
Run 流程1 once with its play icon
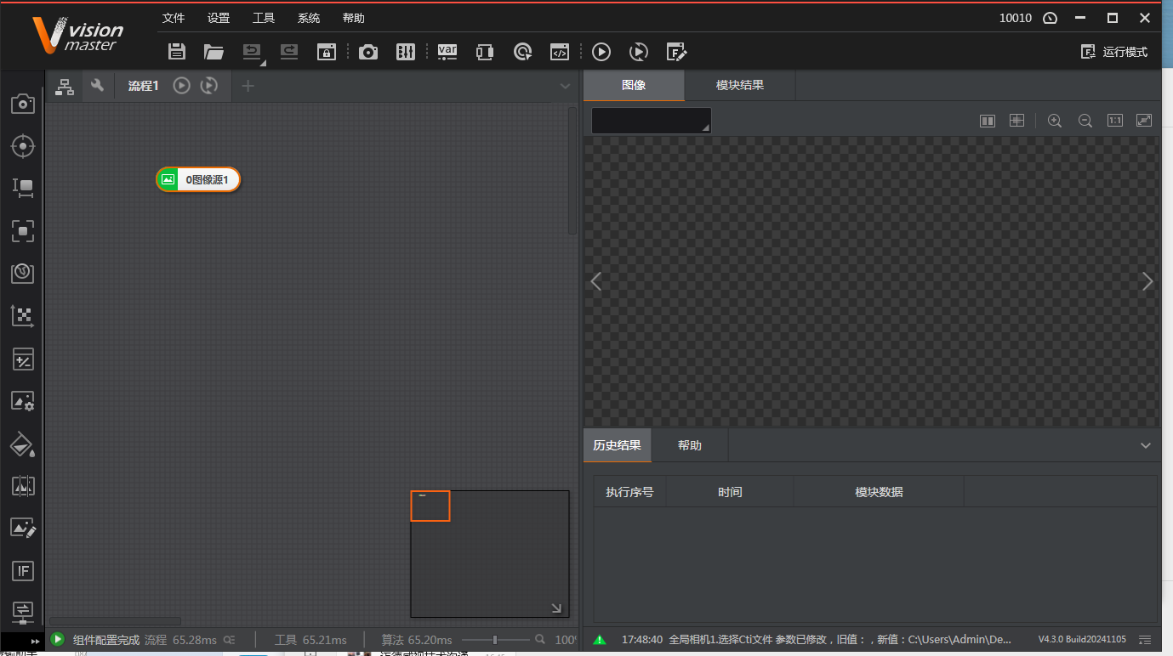pyautogui.click(x=181, y=85)
